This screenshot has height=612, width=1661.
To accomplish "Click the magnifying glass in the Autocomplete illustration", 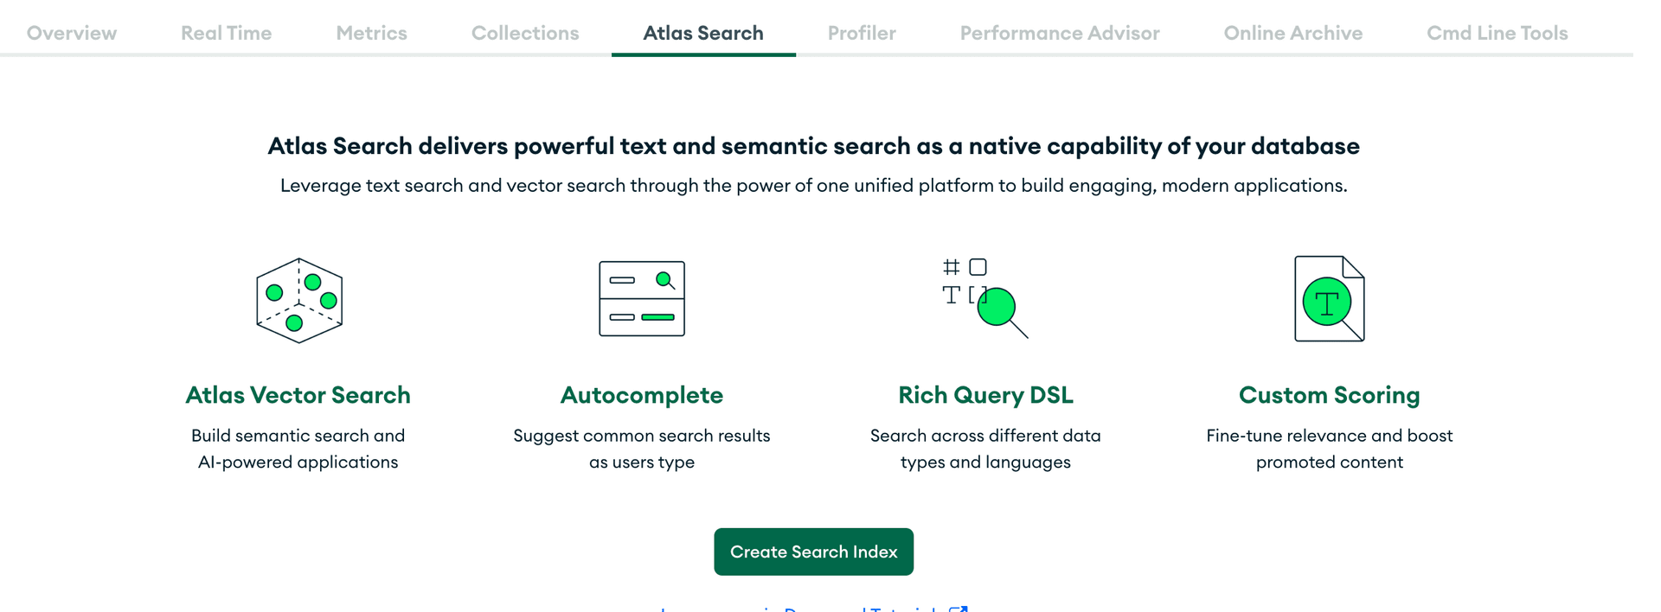I will 664,279.
